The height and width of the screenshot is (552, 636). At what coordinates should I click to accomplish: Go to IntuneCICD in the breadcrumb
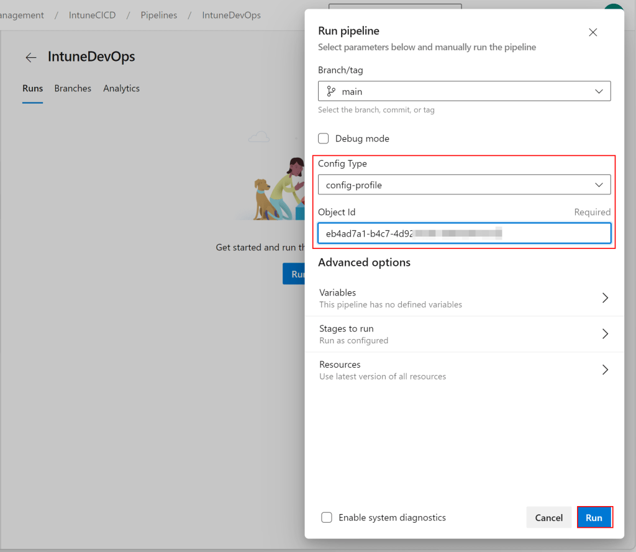click(x=92, y=15)
